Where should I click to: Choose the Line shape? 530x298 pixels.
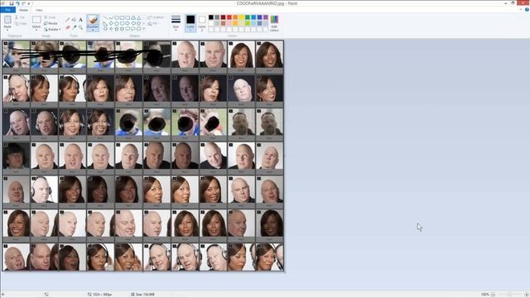point(105,17)
